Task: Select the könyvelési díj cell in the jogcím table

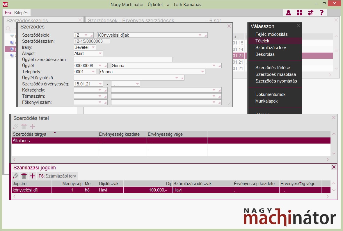Action: coord(31,190)
